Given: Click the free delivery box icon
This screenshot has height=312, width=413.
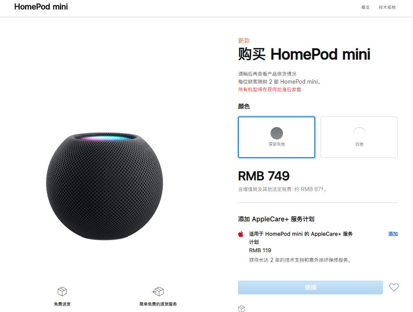Looking at the screenshot, I should [x=62, y=291].
